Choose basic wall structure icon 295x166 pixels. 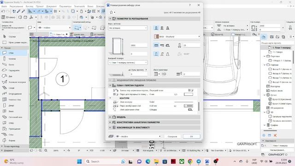(156, 28)
